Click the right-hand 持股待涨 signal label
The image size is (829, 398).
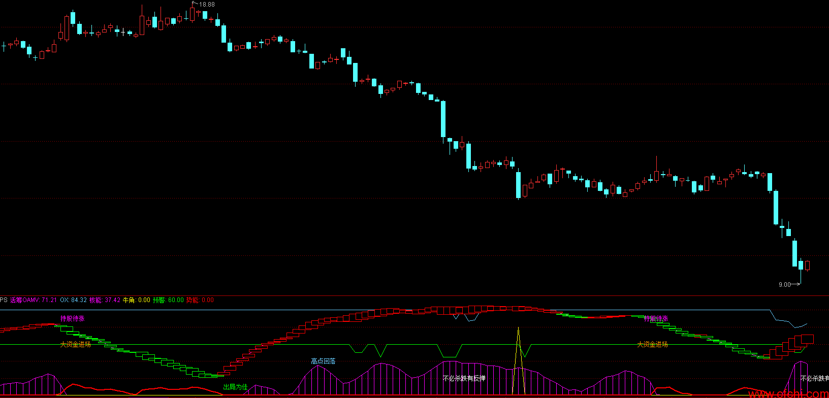[x=656, y=319]
